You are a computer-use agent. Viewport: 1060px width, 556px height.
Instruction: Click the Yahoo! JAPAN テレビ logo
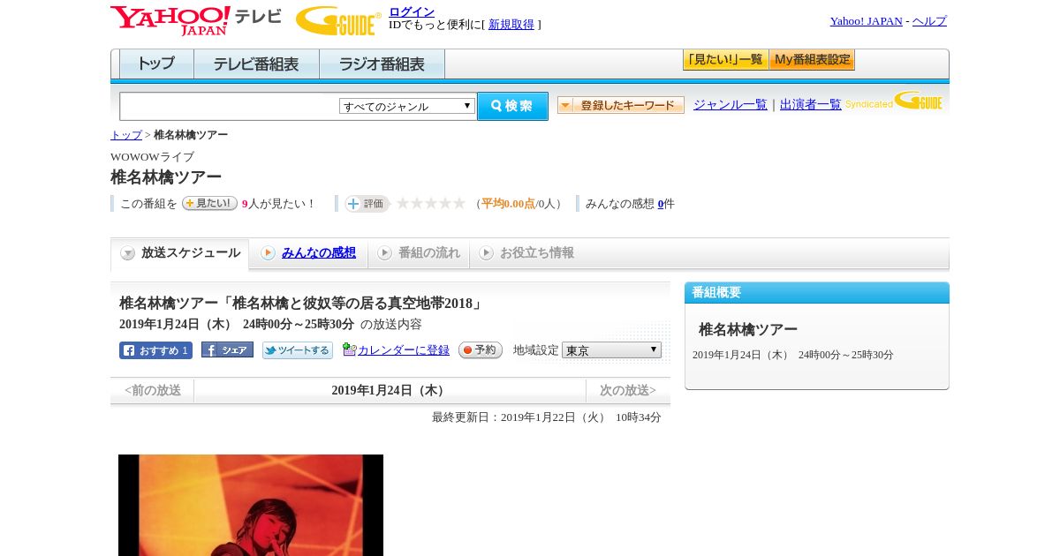point(196,20)
